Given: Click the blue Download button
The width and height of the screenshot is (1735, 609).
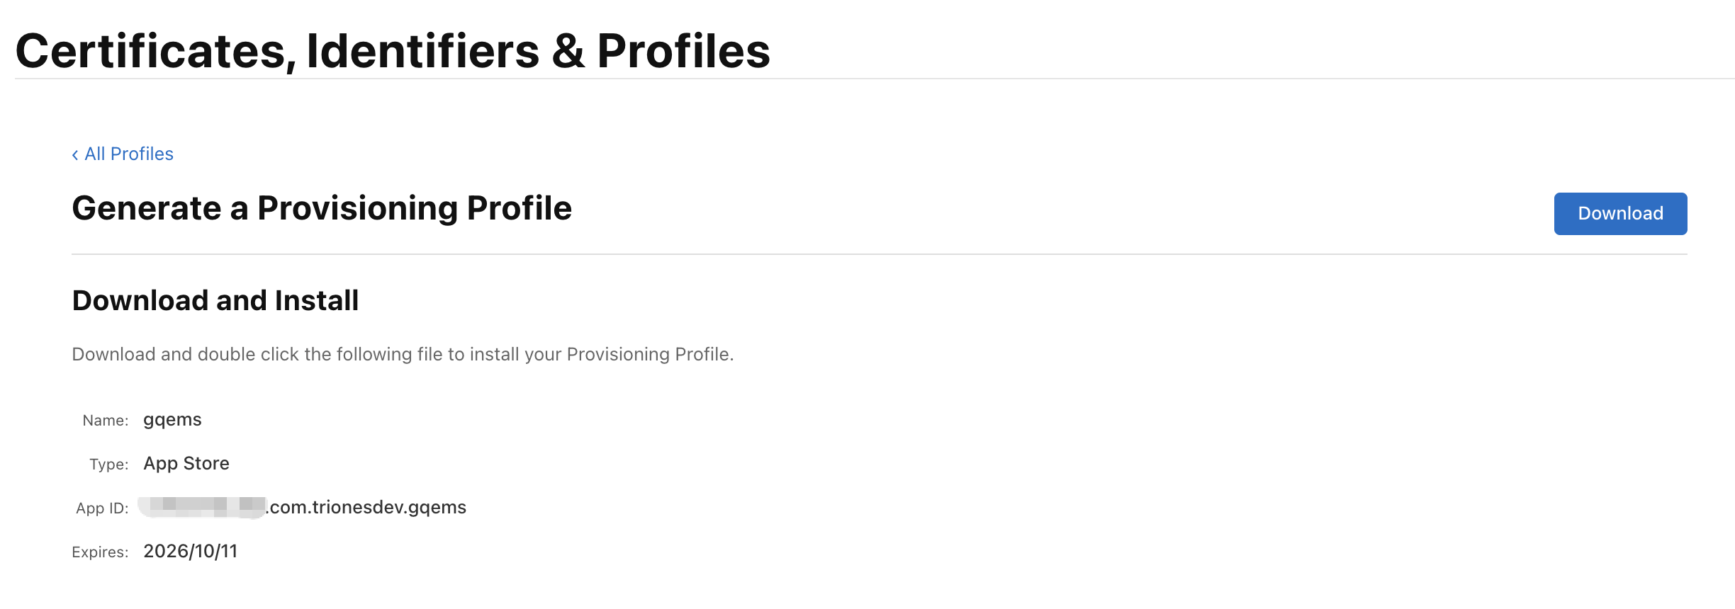Looking at the screenshot, I should pos(1619,214).
